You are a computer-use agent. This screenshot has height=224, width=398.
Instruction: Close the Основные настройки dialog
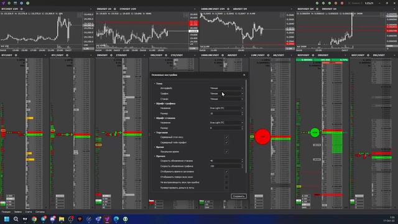coord(244,75)
